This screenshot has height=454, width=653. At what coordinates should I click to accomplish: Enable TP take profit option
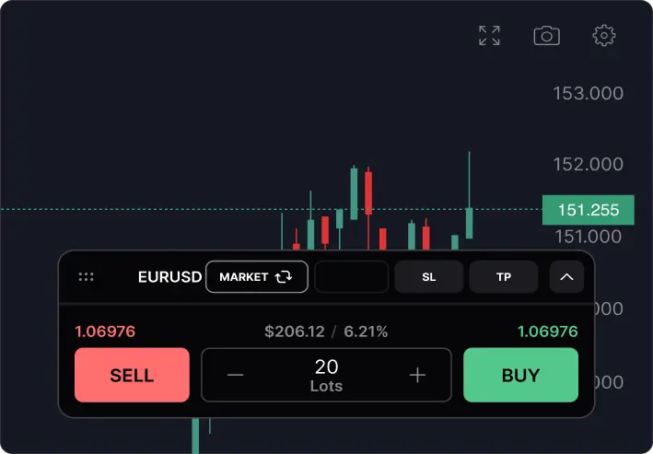click(504, 276)
